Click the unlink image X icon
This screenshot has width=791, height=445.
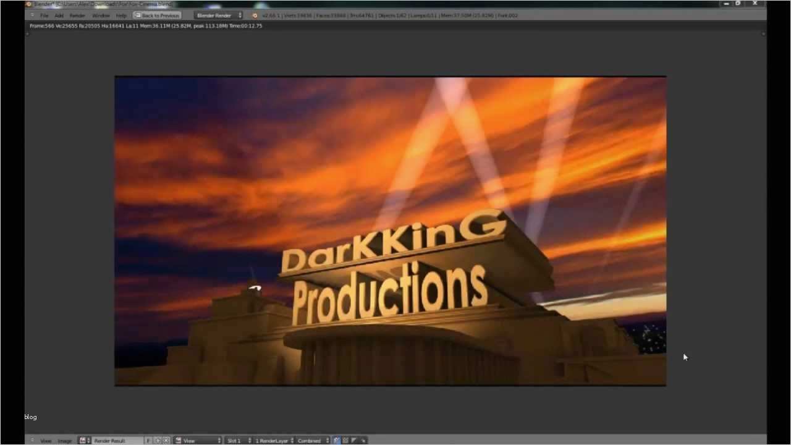tap(166, 441)
